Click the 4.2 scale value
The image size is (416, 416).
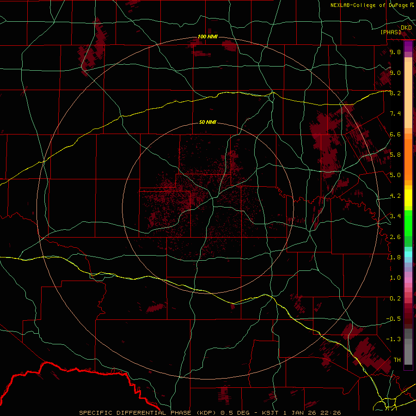click(395, 196)
